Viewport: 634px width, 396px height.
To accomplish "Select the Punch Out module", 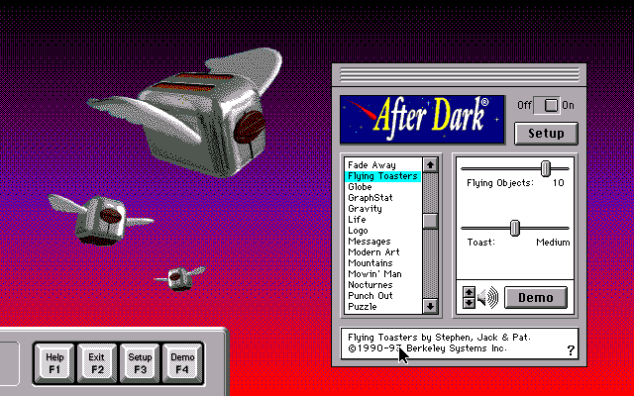I will click(382, 296).
